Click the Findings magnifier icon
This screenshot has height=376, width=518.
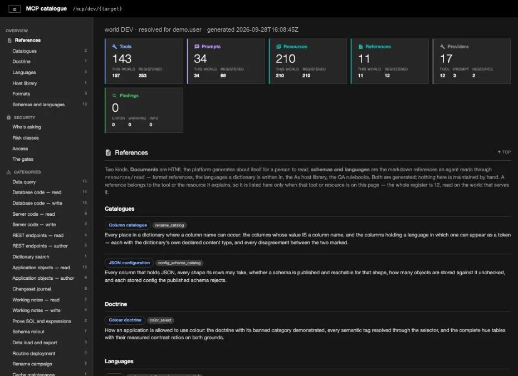click(x=115, y=96)
